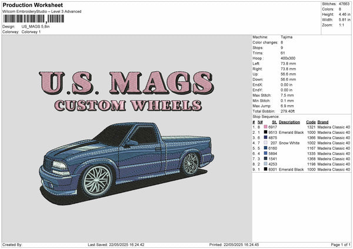
Task: Select the black swatch beside 9513 stitches
Action: [265, 132]
